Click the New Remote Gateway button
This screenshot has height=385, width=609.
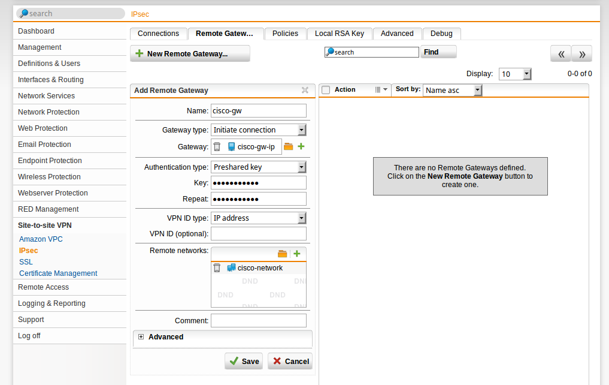(x=190, y=53)
